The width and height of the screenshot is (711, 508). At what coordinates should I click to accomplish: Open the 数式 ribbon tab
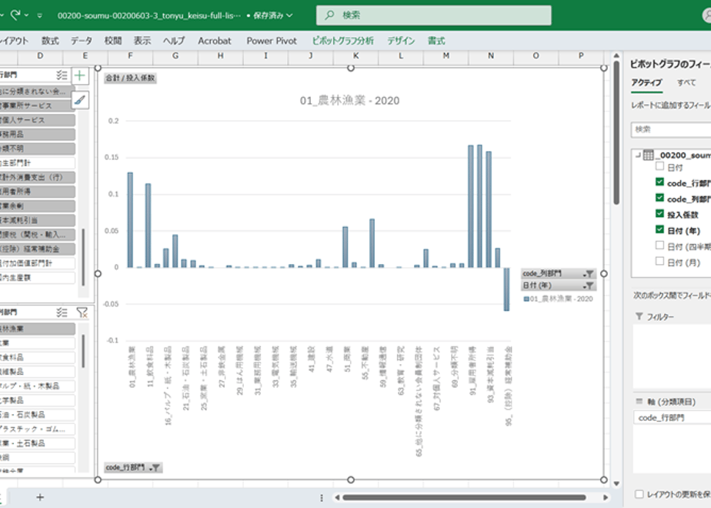[50, 41]
